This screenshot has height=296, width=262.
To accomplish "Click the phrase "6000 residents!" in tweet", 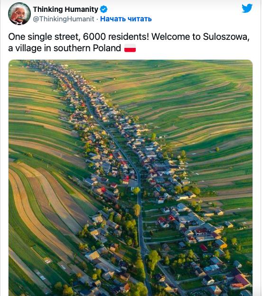I will point(116,37).
